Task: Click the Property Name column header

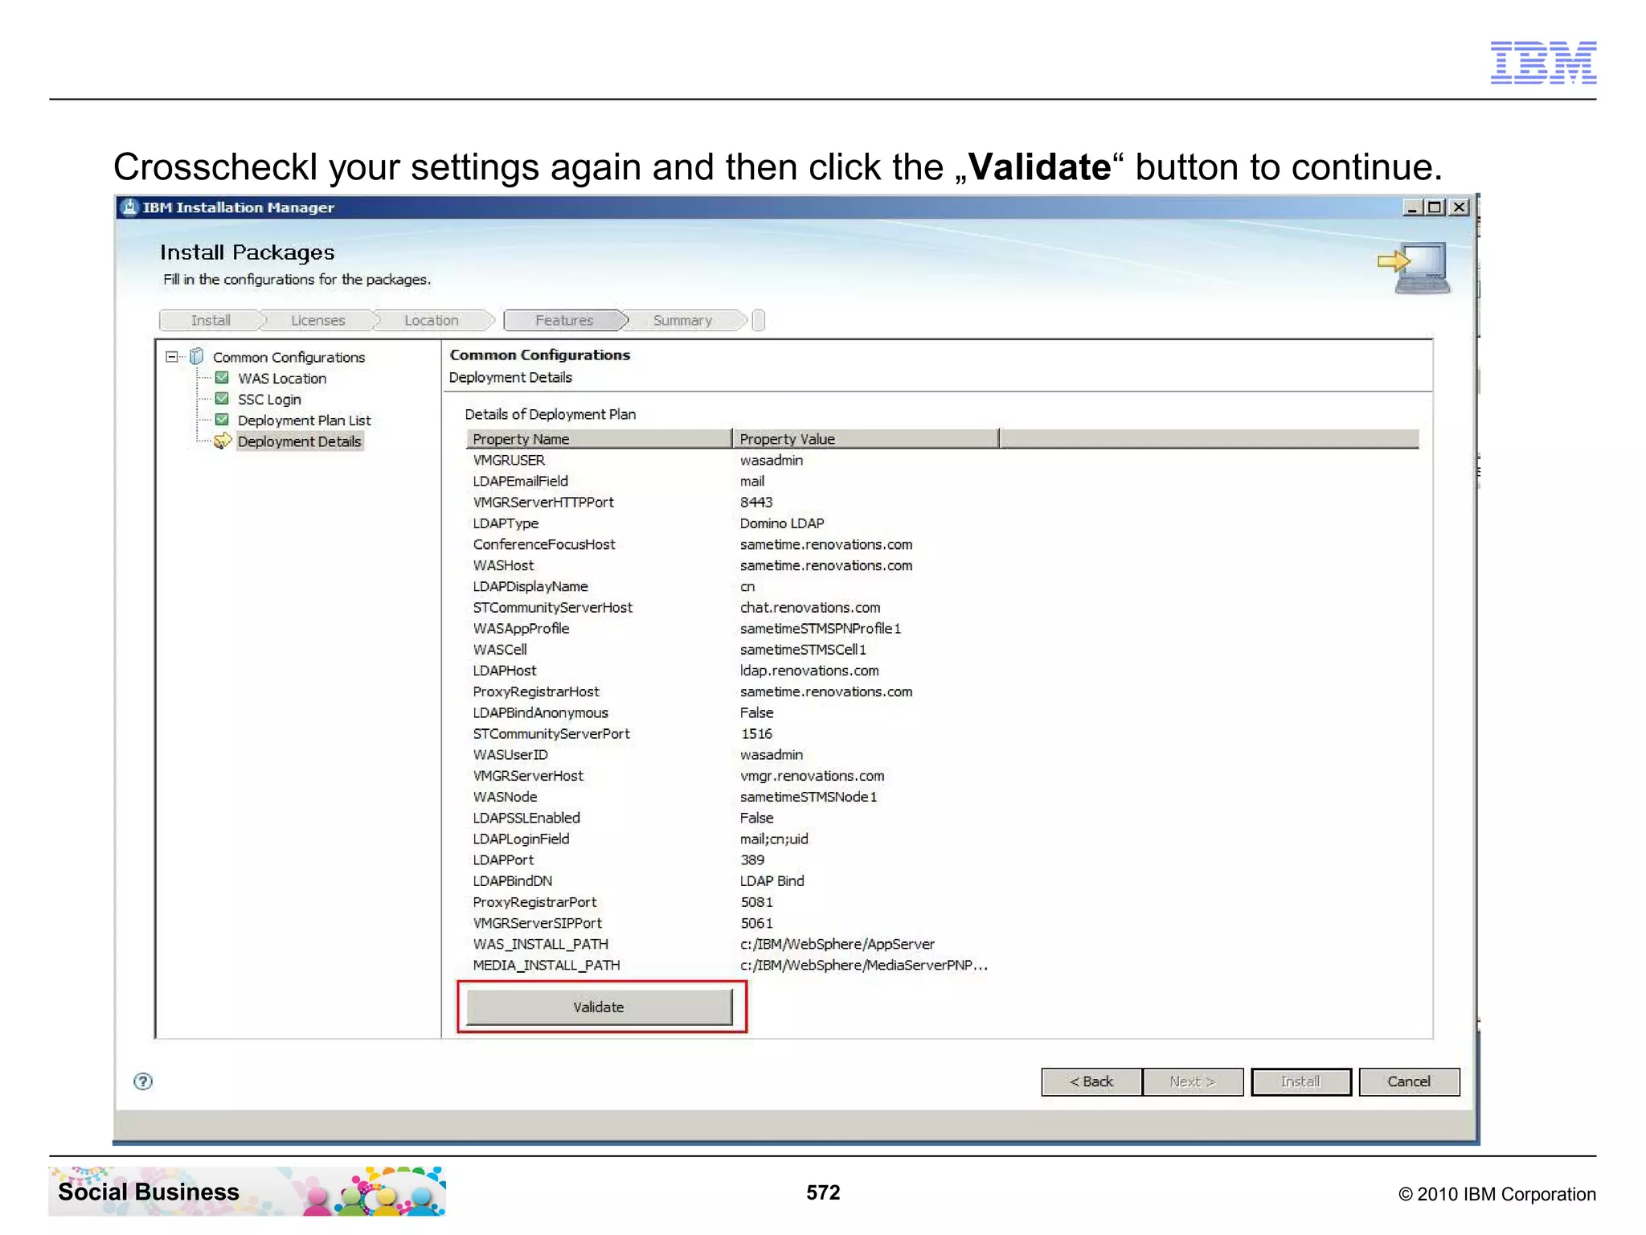Action: (x=599, y=439)
